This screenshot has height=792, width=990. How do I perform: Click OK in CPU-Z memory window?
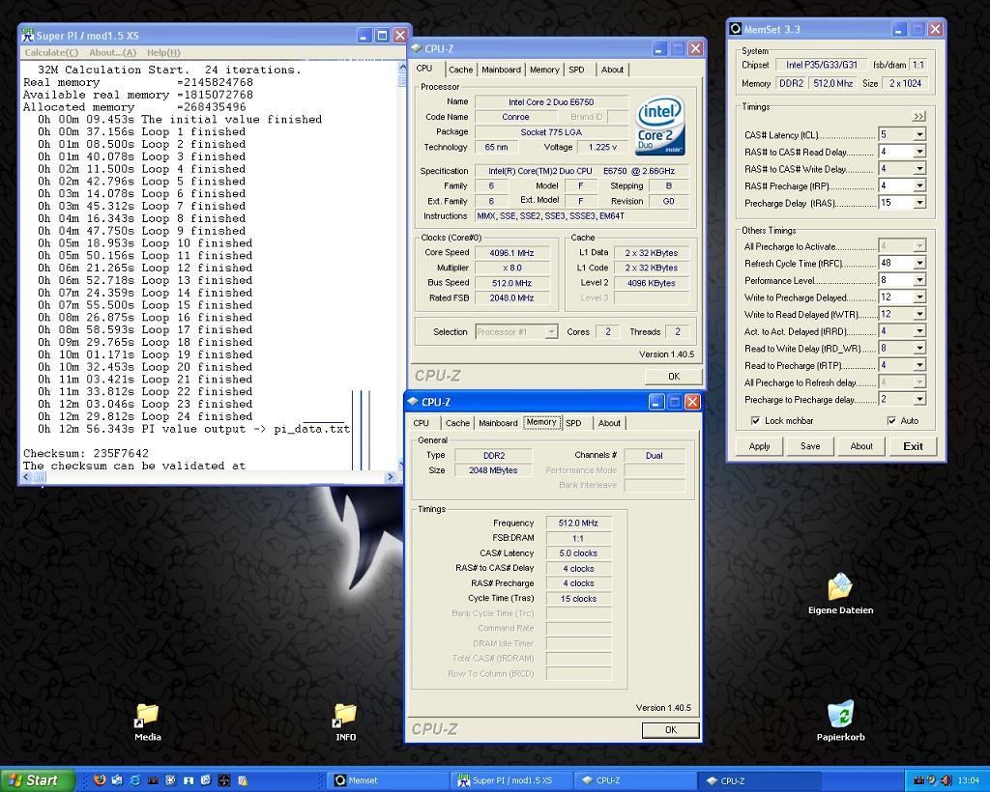point(671,729)
